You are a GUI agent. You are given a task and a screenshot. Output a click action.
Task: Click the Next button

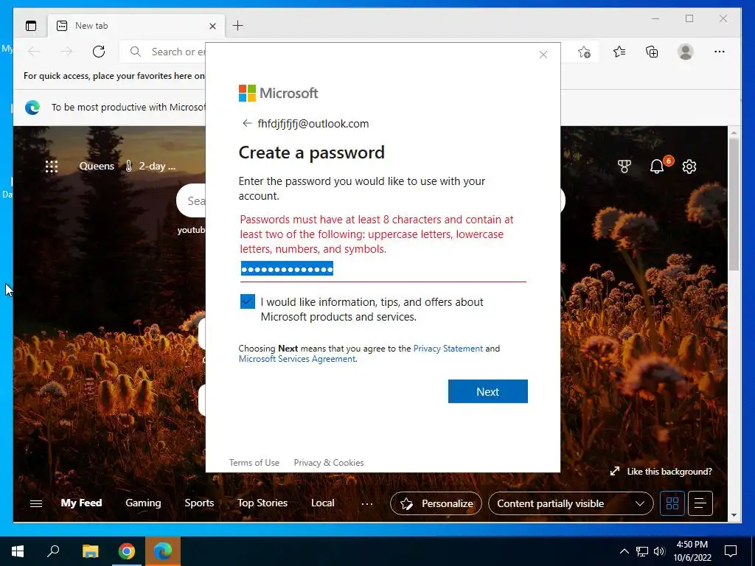pyautogui.click(x=488, y=391)
